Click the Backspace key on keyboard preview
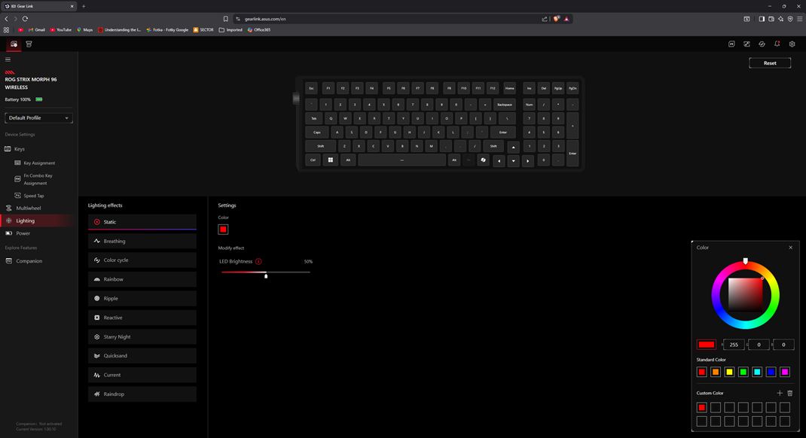Screen dimensions: 806x438 (x=504, y=105)
